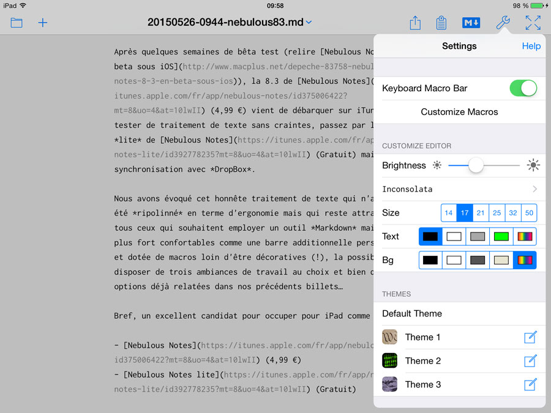Viewport: 551px width, 413px height.
Task: Set font size to 32
Action: point(513,213)
